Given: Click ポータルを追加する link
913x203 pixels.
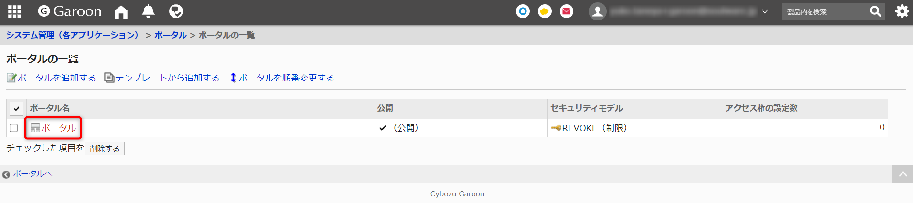Looking at the screenshot, I should click(x=52, y=78).
